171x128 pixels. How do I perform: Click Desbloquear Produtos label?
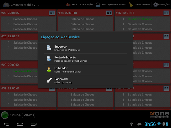(113, 5)
